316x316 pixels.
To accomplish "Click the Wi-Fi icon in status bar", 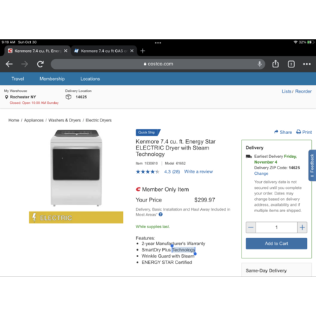I will click(296, 42).
